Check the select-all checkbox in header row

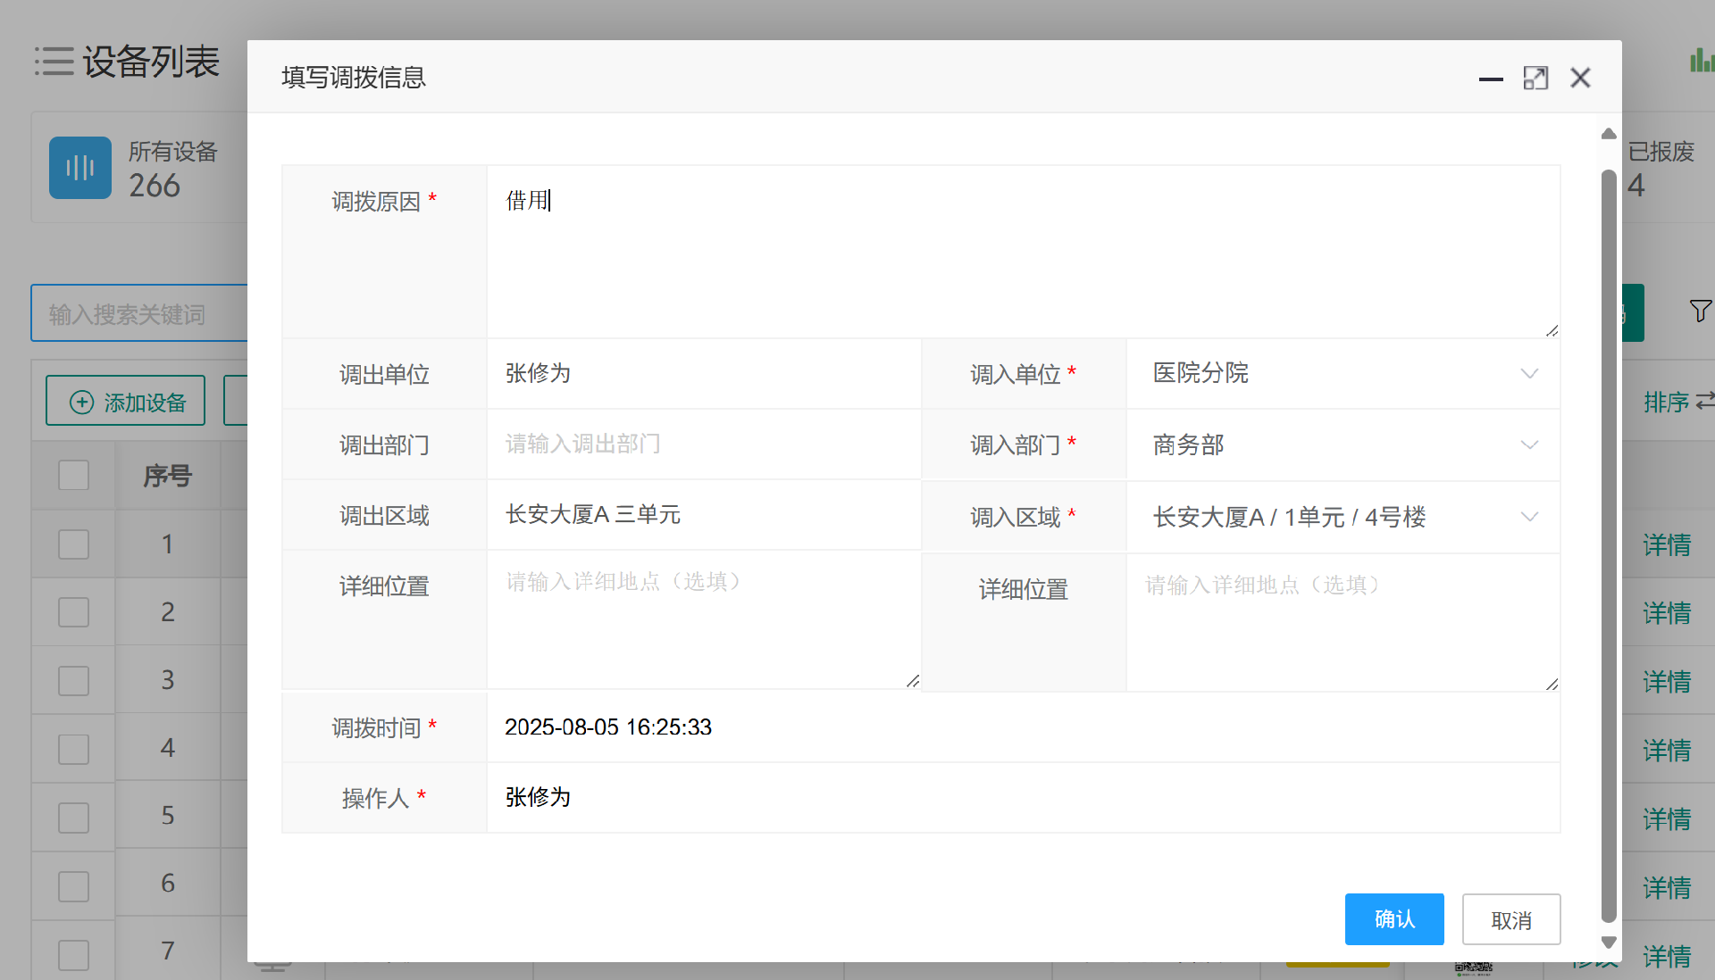coord(73,476)
